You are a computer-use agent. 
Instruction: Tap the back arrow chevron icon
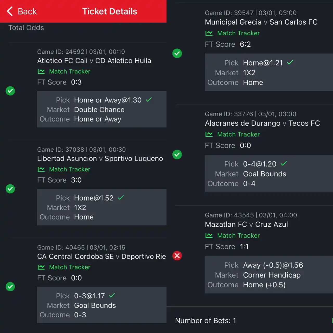click(x=10, y=11)
